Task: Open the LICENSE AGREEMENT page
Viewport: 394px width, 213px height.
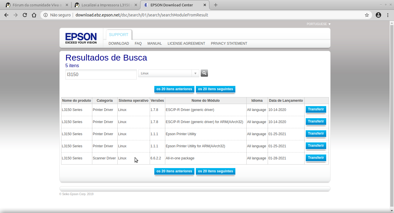Action: click(x=186, y=44)
